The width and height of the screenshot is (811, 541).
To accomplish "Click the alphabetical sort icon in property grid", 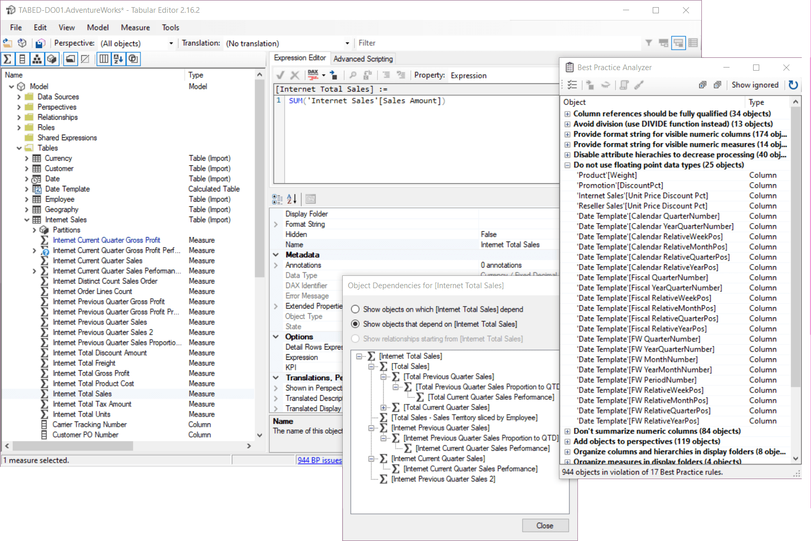I will tap(292, 199).
